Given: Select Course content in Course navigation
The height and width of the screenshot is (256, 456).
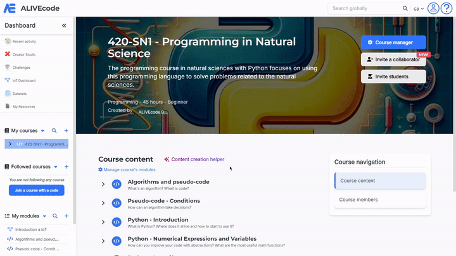Looking at the screenshot, I should click(x=380, y=181).
